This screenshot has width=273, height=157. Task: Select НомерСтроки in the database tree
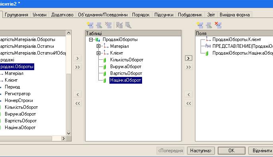[x=19, y=100]
